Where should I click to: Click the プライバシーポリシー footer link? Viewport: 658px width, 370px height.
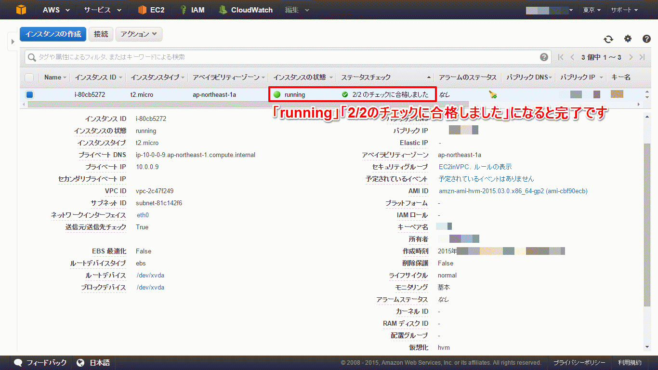[579, 363]
